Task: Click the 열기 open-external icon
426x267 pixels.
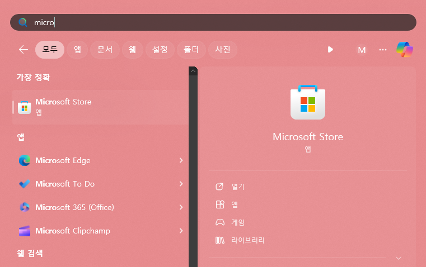Action: pos(219,187)
